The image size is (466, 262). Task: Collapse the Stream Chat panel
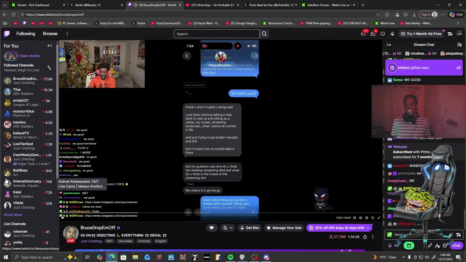coord(389,45)
